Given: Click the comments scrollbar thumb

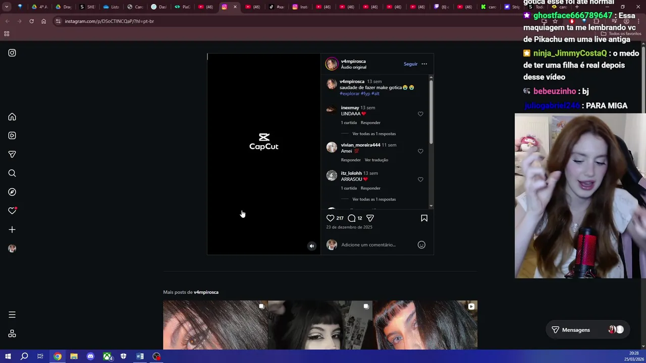Looking at the screenshot, I should pyautogui.click(x=431, y=111).
